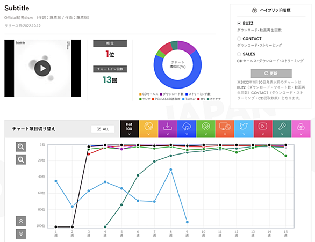The width and height of the screenshot is (315, 242).
Task: Select the BUZZ hybrid indicator radio
Action: (x=239, y=23)
